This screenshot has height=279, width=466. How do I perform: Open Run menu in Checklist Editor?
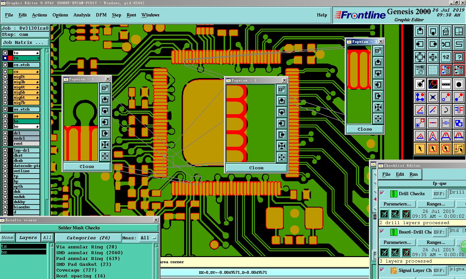[414, 174]
